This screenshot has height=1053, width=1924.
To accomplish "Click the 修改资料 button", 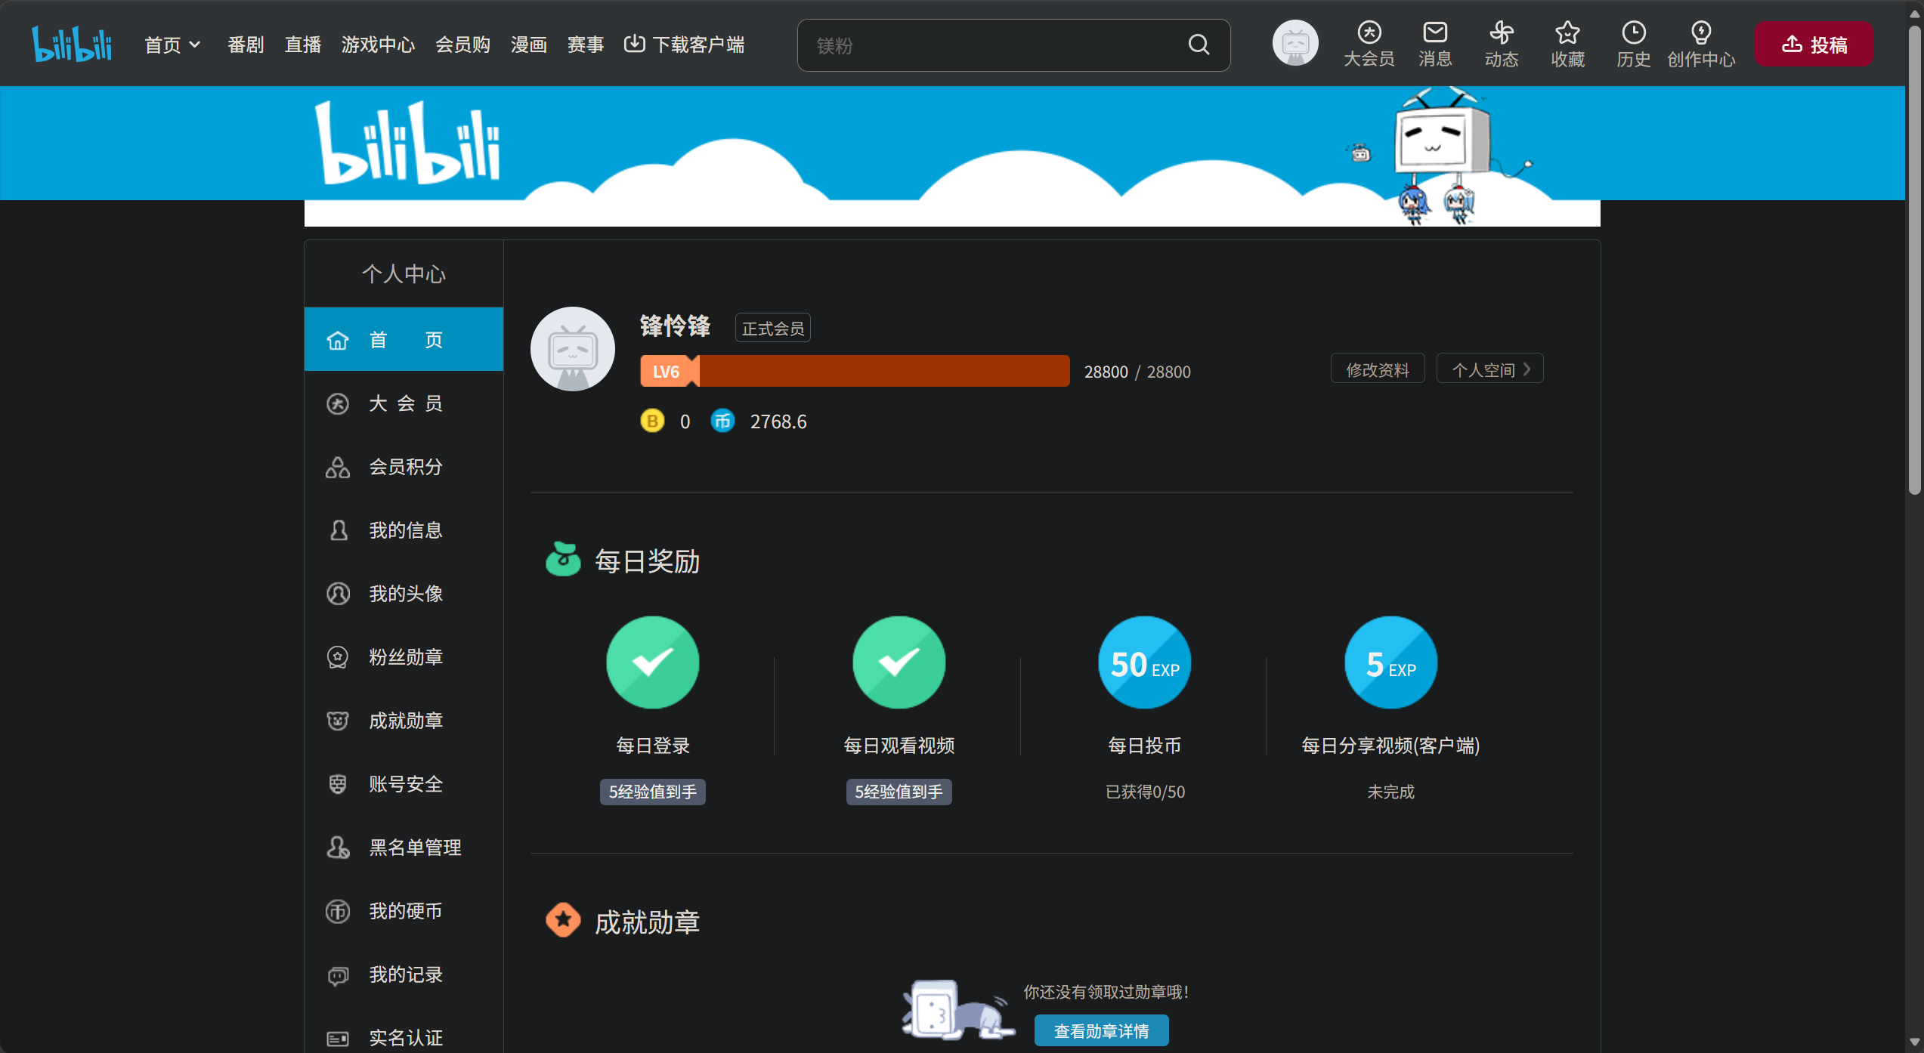I will pyautogui.click(x=1378, y=369).
